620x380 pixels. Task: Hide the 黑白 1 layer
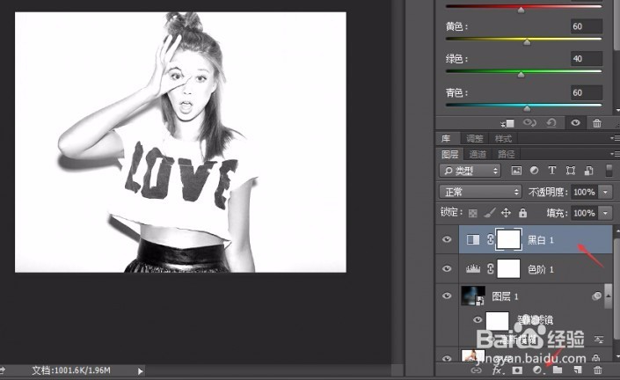[447, 239]
